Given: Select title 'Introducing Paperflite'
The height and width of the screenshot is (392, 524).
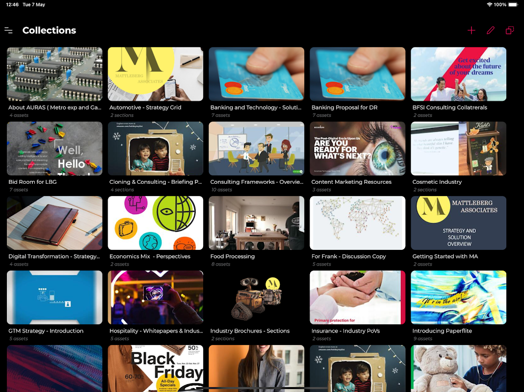Looking at the screenshot, I should [442, 331].
